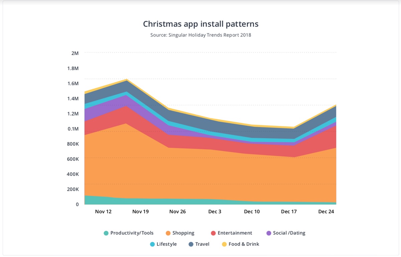Image resolution: width=401 pixels, height=257 pixels.
Task: Click the dark blue Travel legend dot
Action: point(191,244)
